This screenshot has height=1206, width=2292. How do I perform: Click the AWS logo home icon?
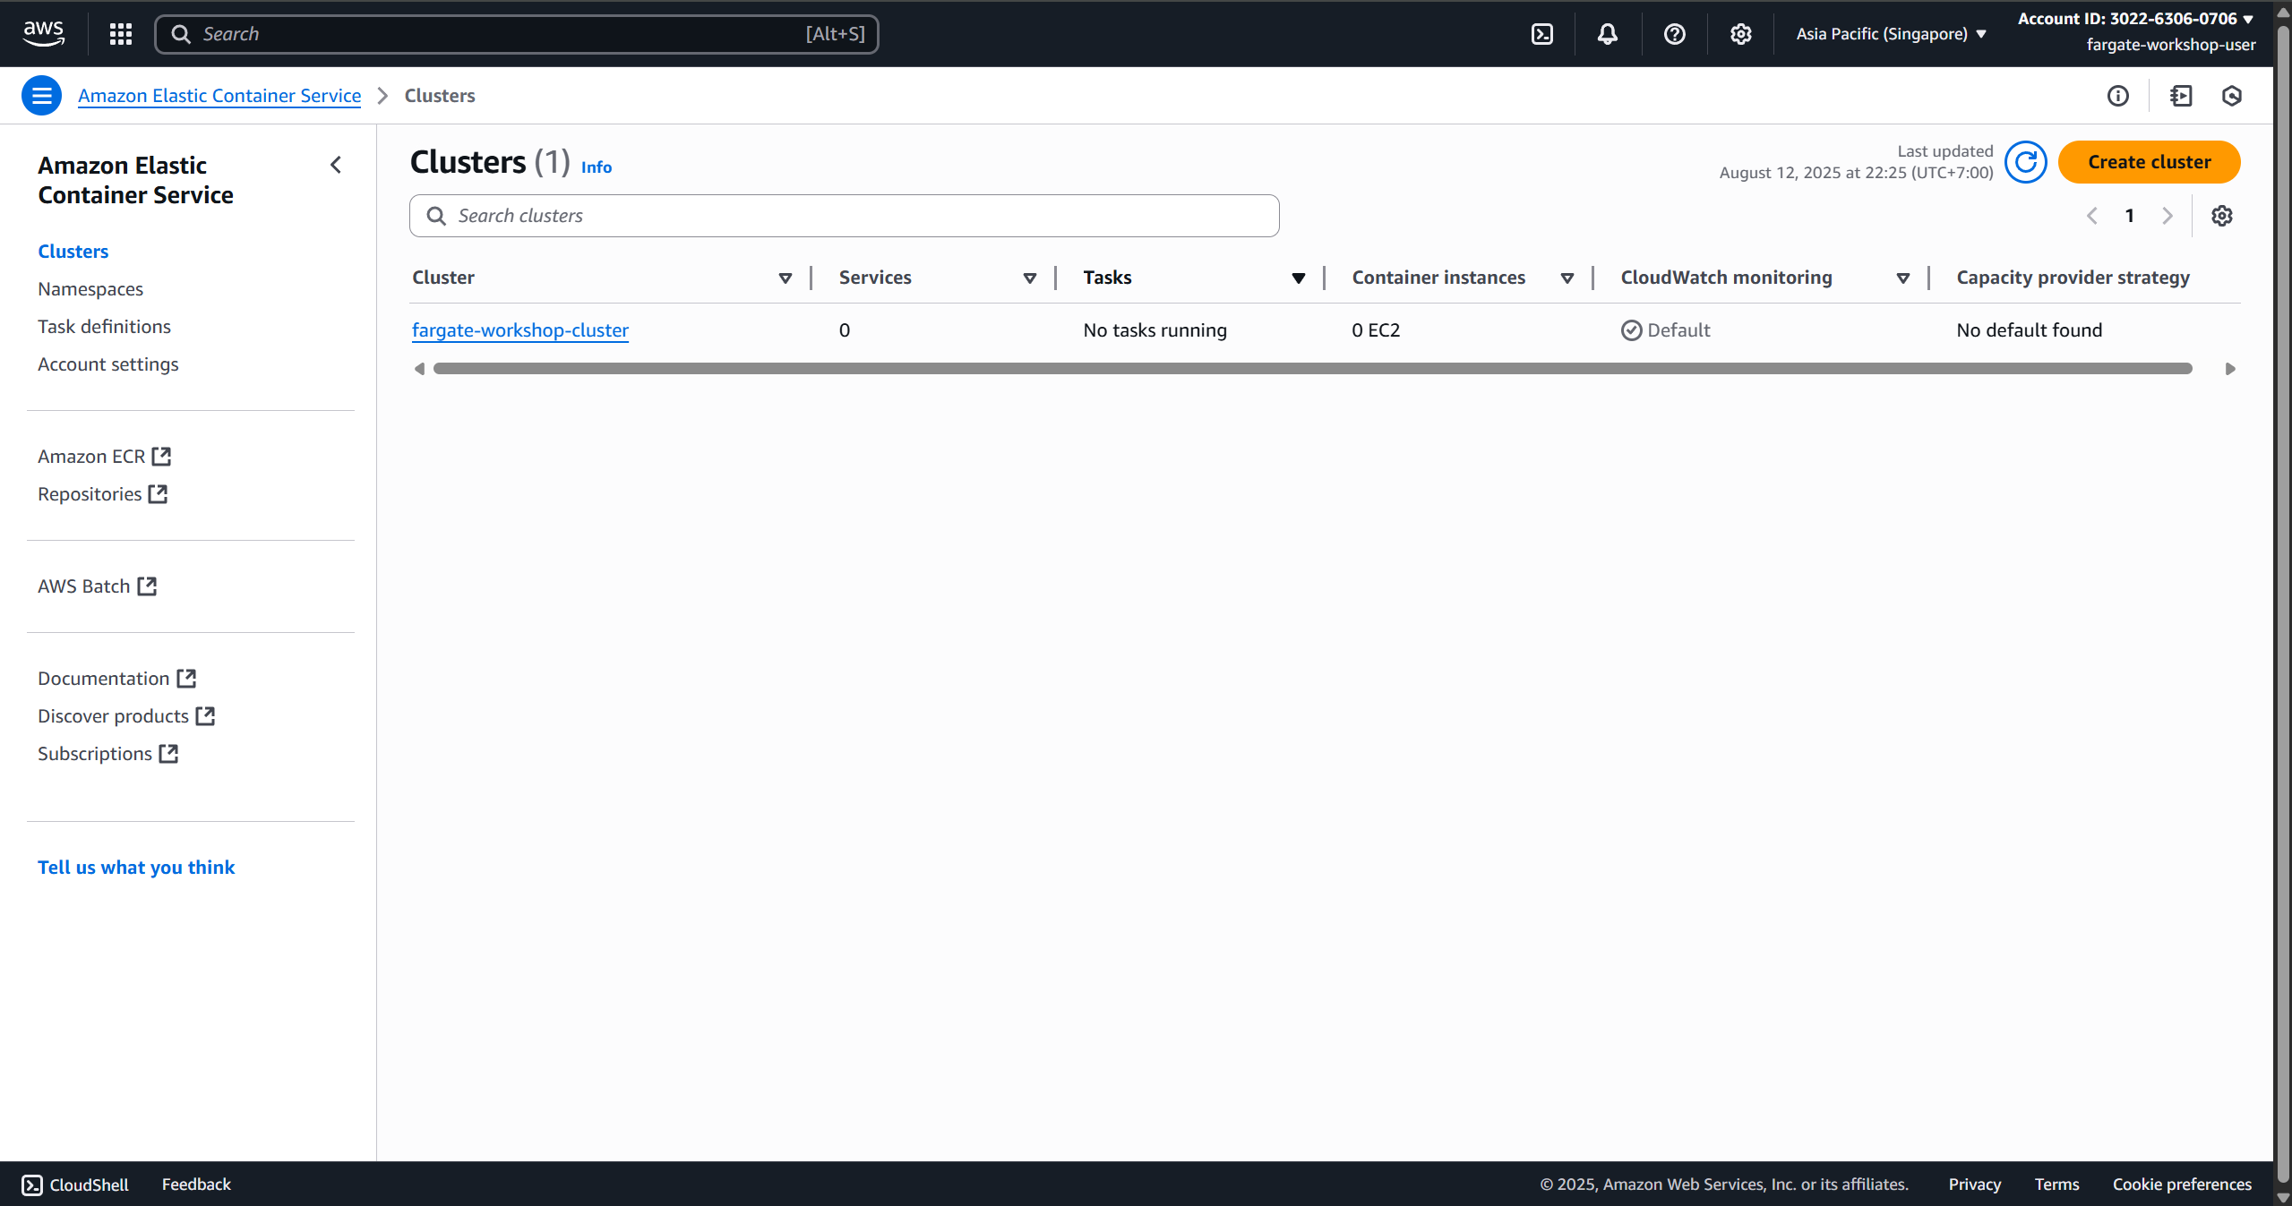(43, 34)
